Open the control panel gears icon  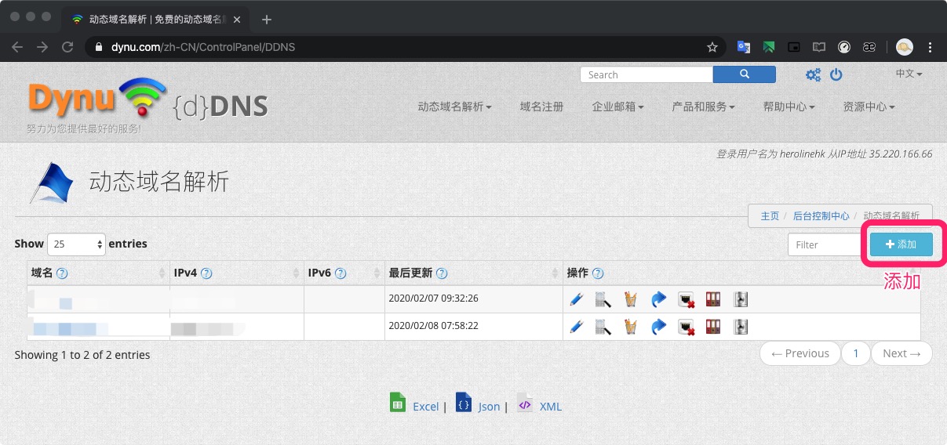point(814,74)
